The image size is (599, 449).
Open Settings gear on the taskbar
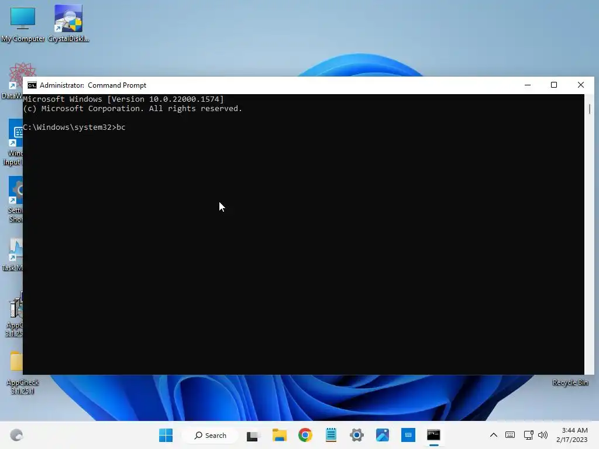(x=357, y=435)
